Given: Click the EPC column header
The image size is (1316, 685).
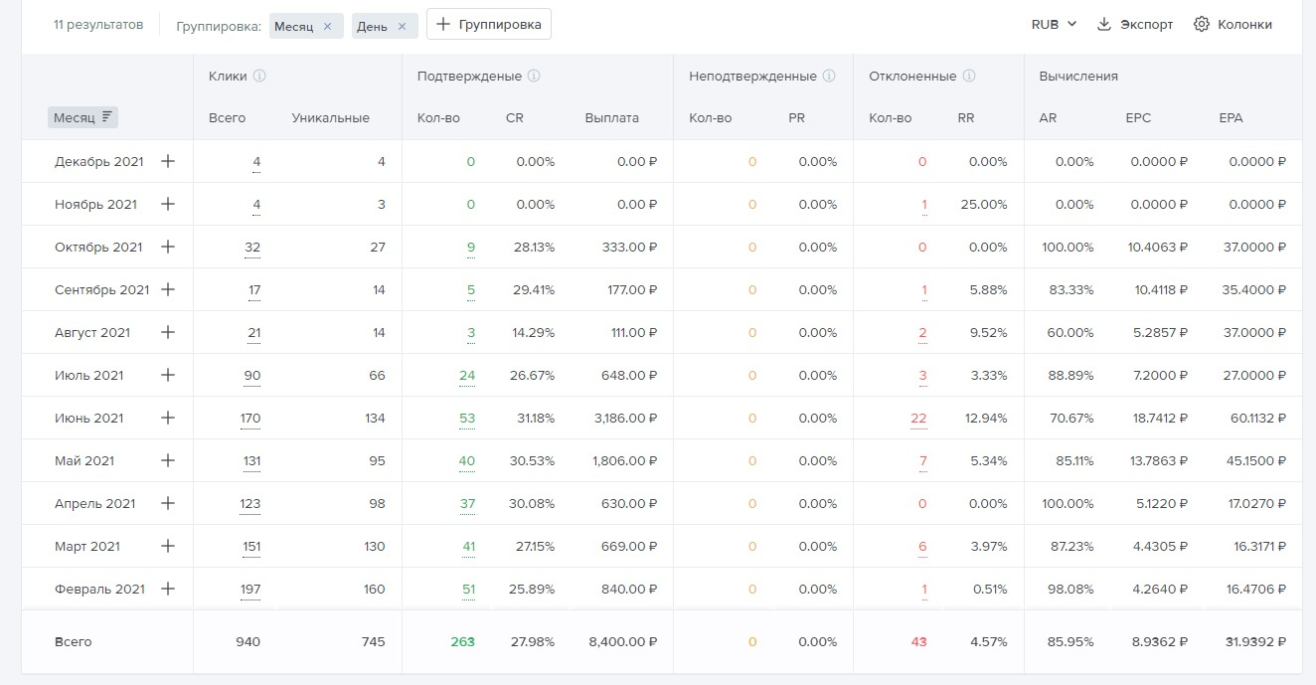Looking at the screenshot, I should [1139, 117].
